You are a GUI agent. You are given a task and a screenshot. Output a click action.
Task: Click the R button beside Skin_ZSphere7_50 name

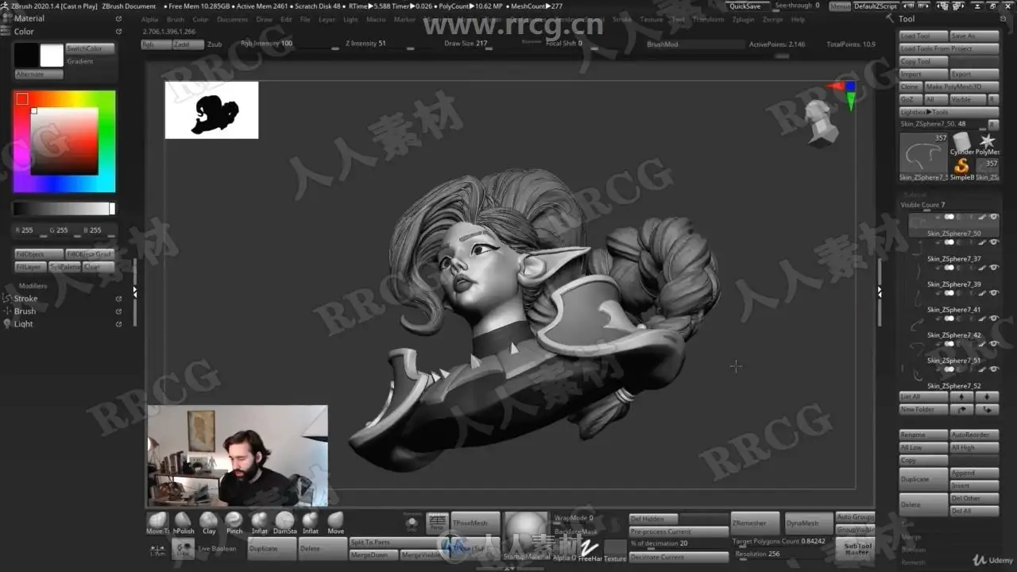tap(992, 125)
